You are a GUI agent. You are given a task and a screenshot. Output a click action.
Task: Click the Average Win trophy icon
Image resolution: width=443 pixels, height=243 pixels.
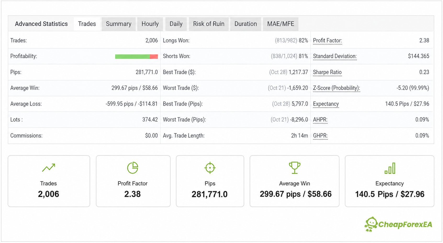(x=295, y=168)
